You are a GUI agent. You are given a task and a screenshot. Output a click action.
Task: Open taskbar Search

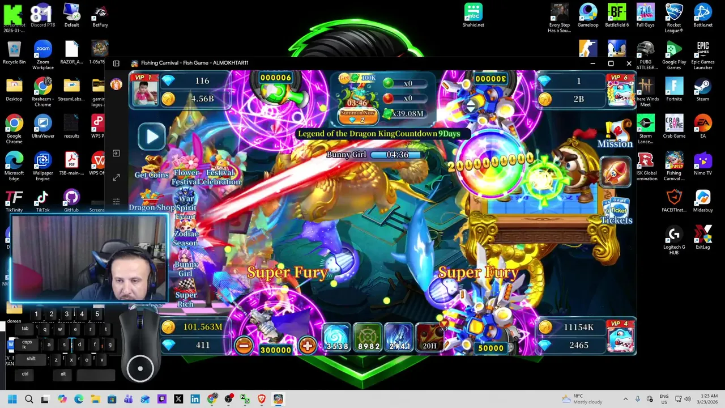[x=29, y=399]
